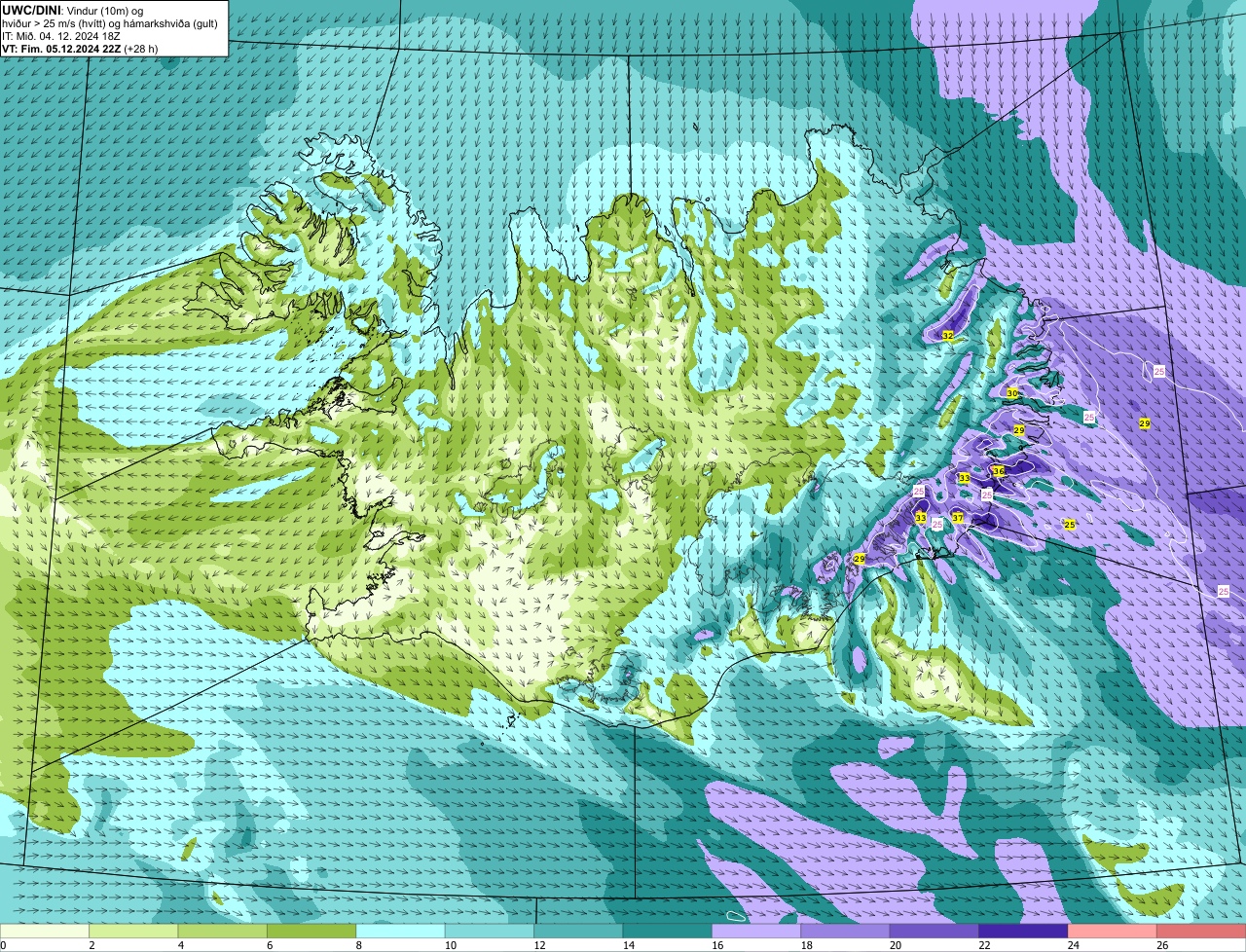Select the light cyan 8–10 m/s legend swatch
The image size is (1246, 952).
tap(401, 932)
